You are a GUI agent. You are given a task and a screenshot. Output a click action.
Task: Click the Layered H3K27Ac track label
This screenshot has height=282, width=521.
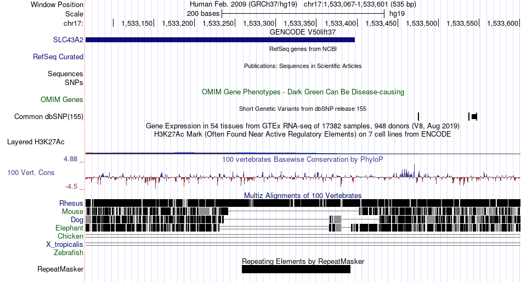coord(36,142)
